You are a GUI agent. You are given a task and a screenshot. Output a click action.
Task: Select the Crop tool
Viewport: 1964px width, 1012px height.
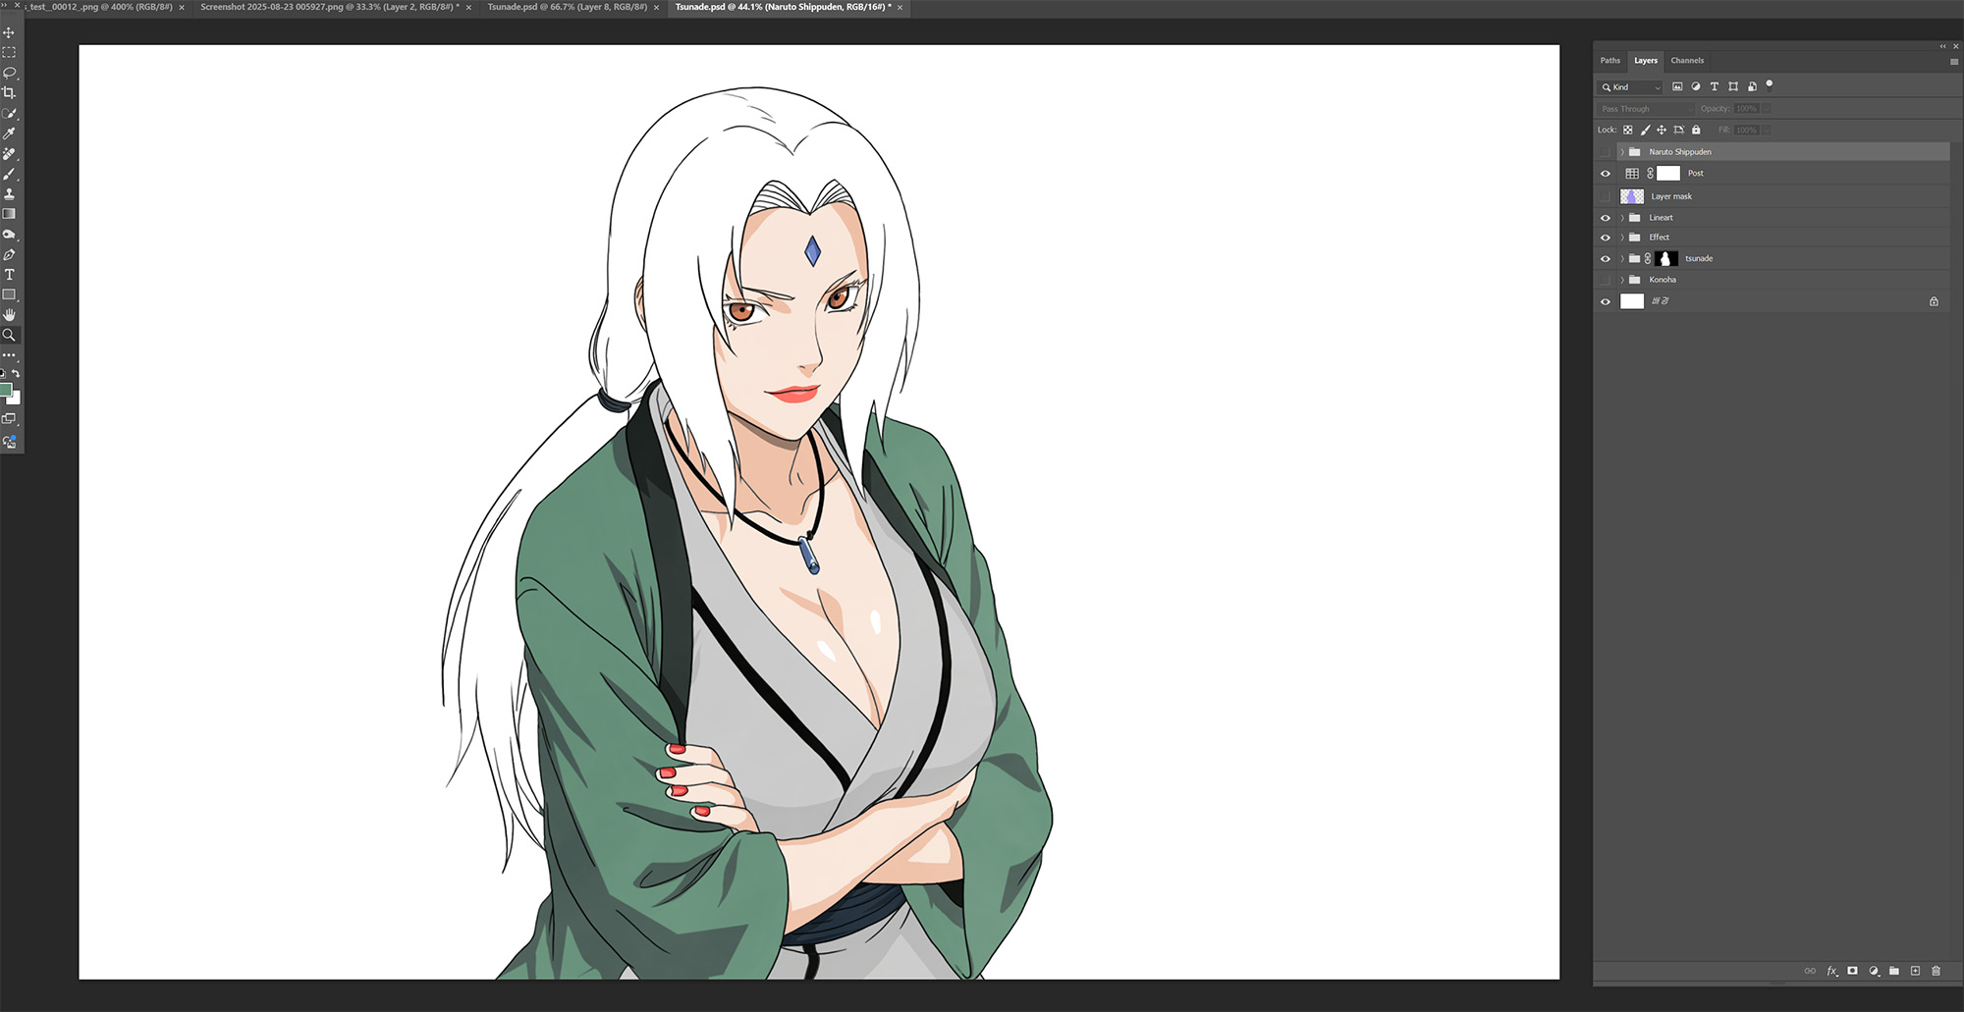[x=9, y=92]
